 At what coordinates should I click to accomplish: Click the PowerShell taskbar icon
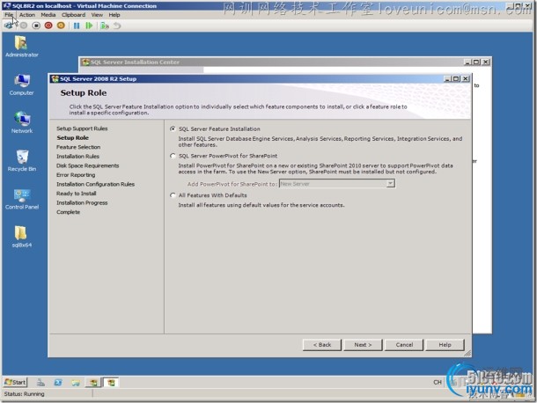pyautogui.click(x=58, y=383)
